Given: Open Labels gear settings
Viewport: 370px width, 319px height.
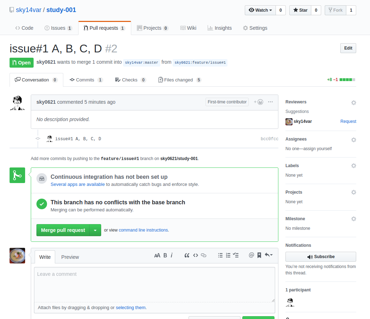Looking at the screenshot, I should (x=353, y=166).
